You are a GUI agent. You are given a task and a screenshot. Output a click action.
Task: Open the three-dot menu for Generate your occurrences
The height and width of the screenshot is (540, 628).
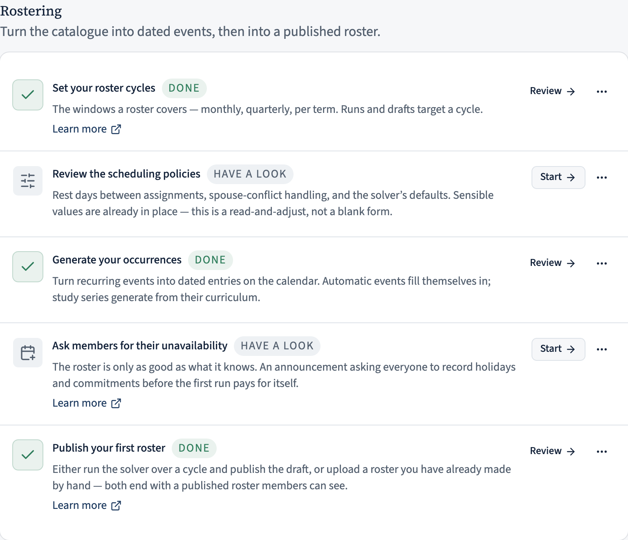pyautogui.click(x=602, y=263)
